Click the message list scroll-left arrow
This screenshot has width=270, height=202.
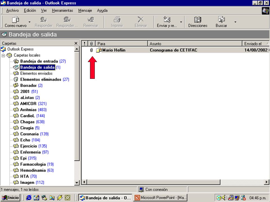[x=84, y=182]
